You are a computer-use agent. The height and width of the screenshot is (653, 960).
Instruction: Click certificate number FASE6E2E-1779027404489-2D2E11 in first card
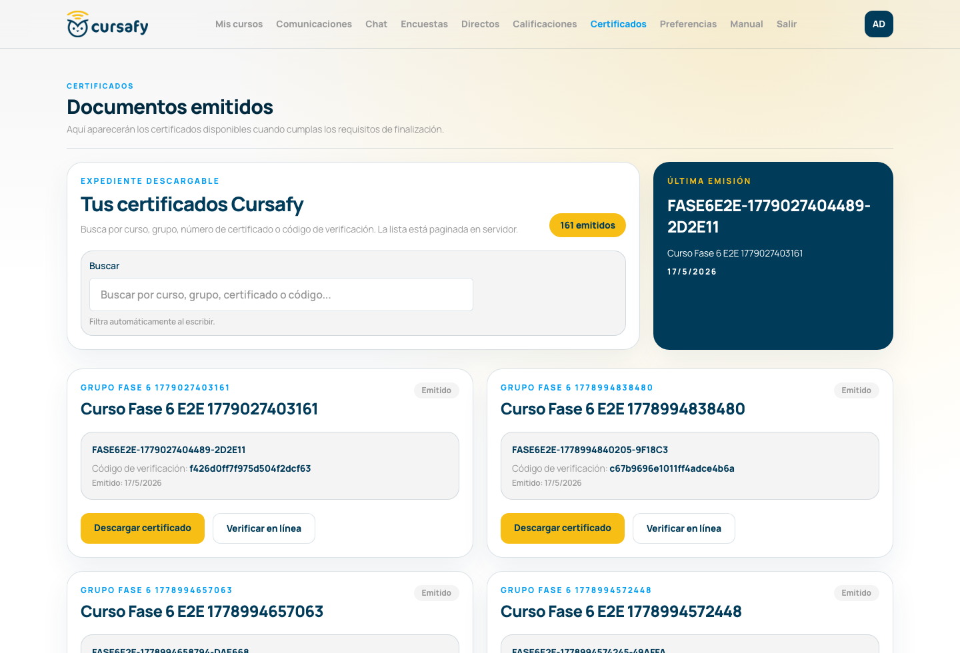point(169,450)
